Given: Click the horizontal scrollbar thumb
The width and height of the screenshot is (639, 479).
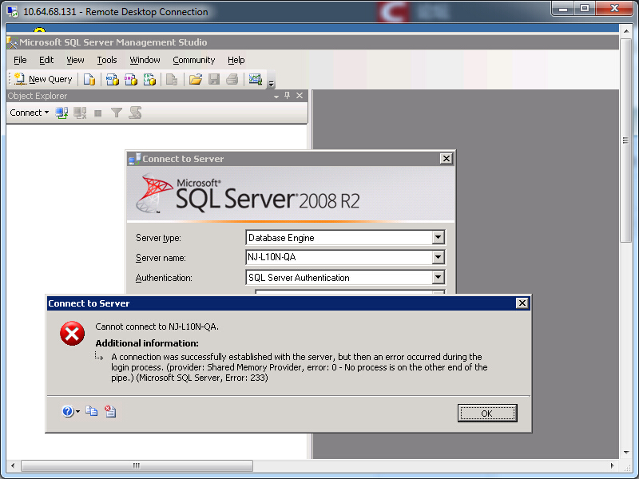Looking at the screenshot, I should (137, 465).
